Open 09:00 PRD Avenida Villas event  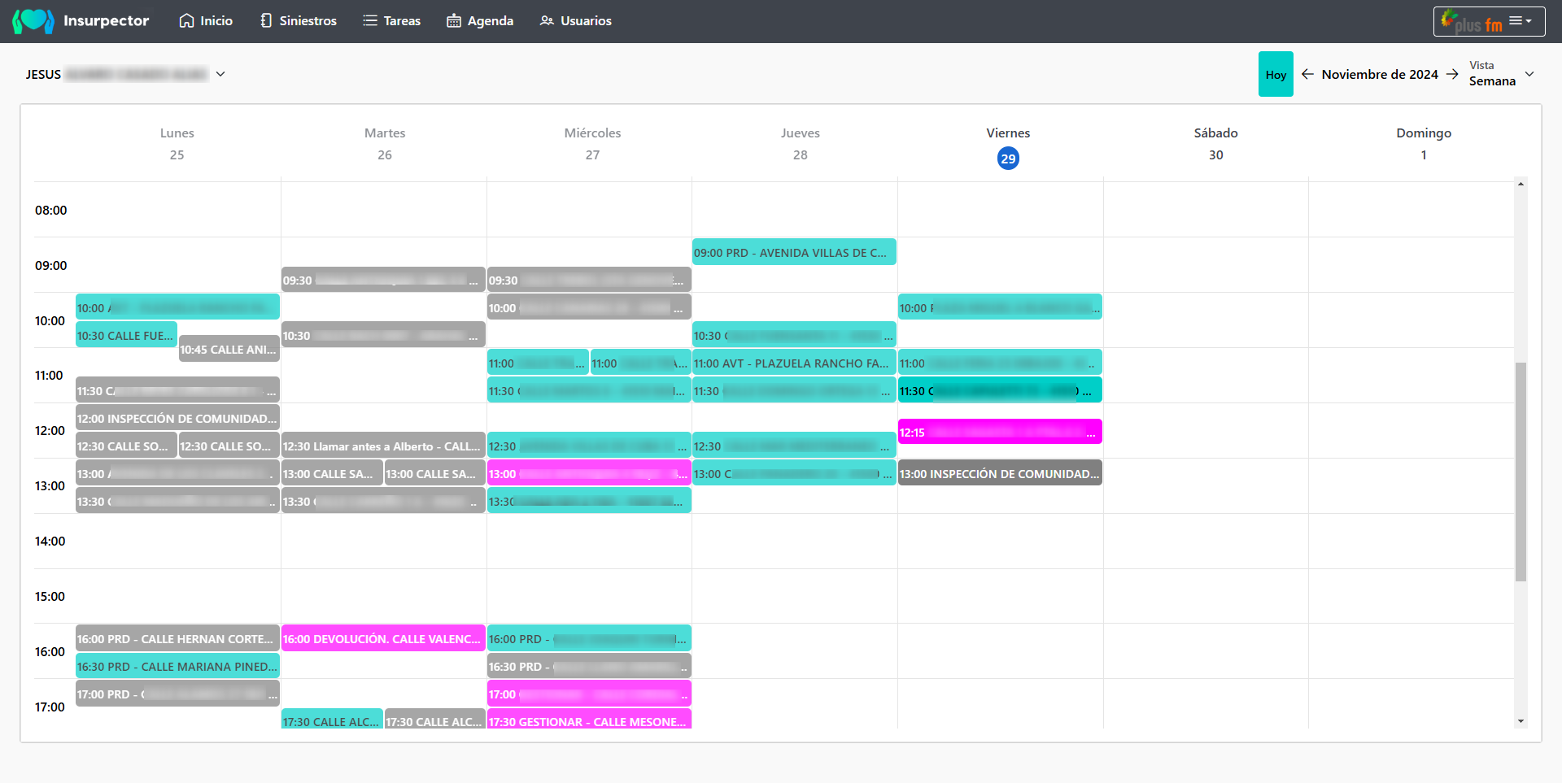[794, 252]
